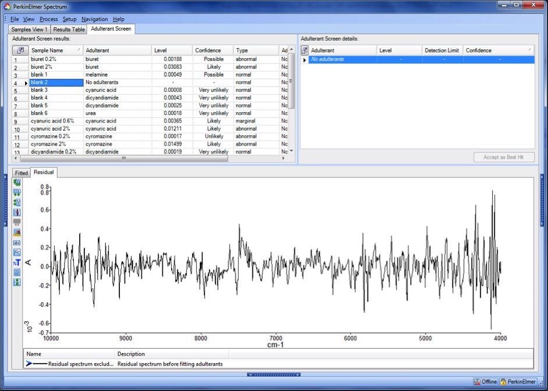Screen dimensions: 548x391
Task: Sort results by Type column header
Action: [256, 50]
